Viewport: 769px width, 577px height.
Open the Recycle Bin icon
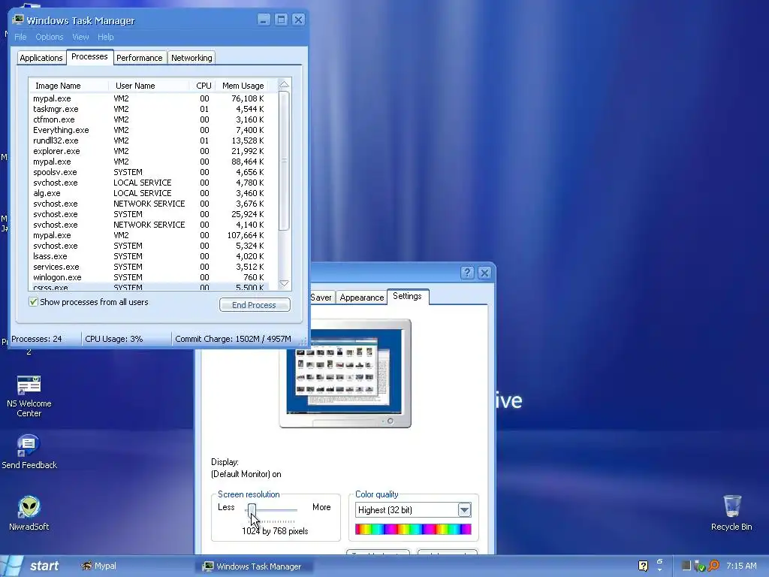tap(731, 512)
